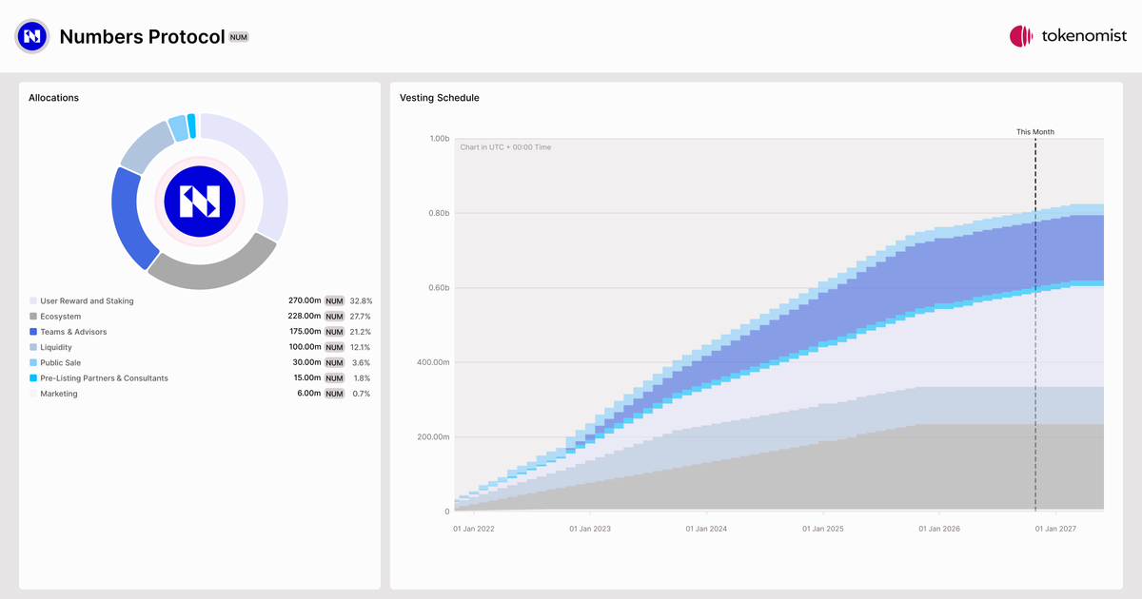Click the 0.80b y-axis label
Image resolution: width=1142 pixels, height=599 pixels.
[x=440, y=213]
